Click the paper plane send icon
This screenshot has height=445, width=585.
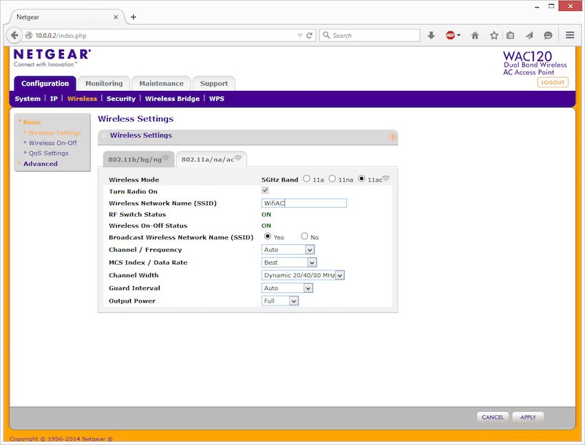pos(529,35)
